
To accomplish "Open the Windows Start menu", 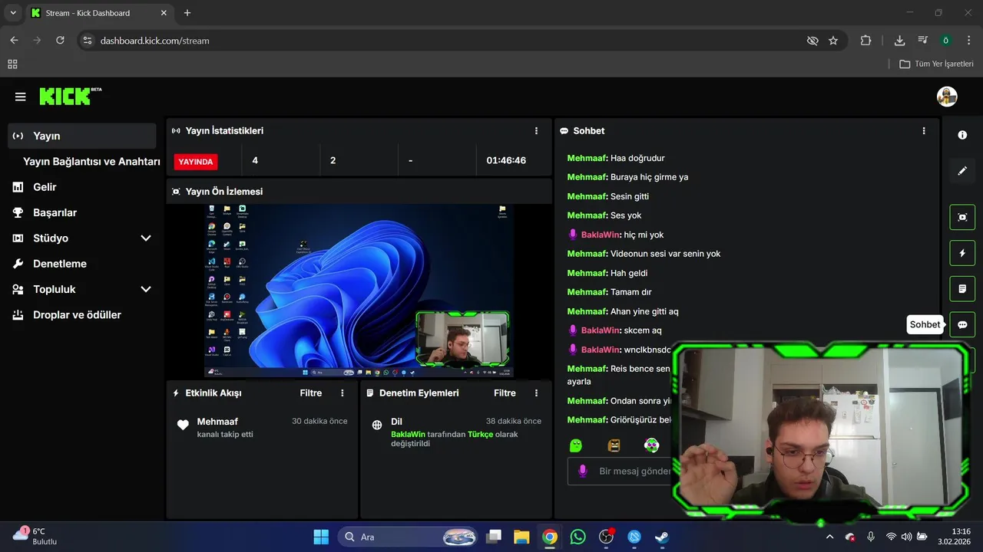I will [x=321, y=537].
